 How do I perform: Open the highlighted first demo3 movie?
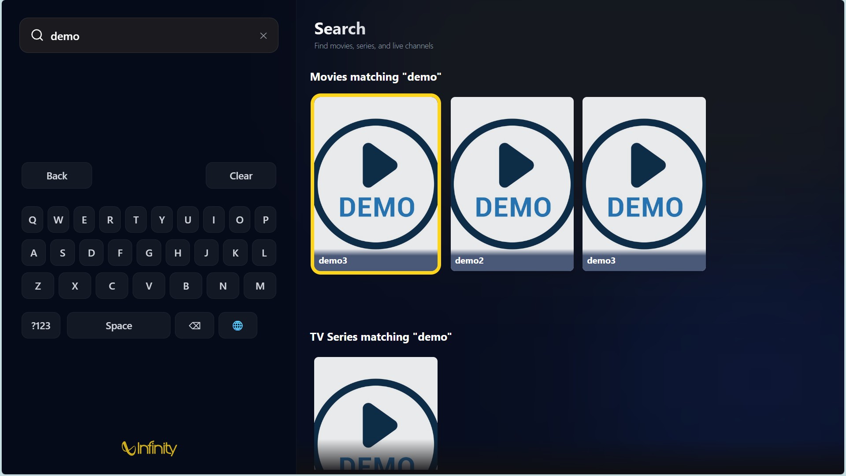pyautogui.click(x=376, y=184)
